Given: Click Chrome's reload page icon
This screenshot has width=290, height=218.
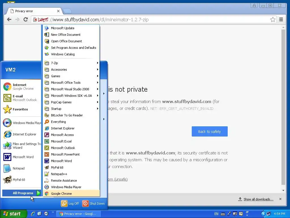Looking at the screenshot, I should (26, 20).
